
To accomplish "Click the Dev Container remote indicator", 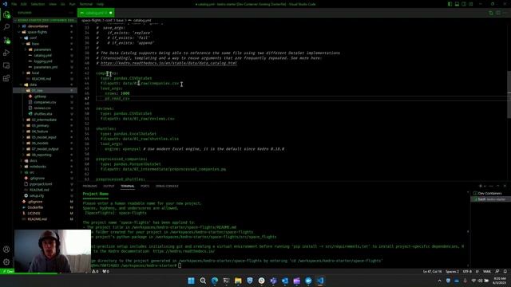I will (7, 271).
